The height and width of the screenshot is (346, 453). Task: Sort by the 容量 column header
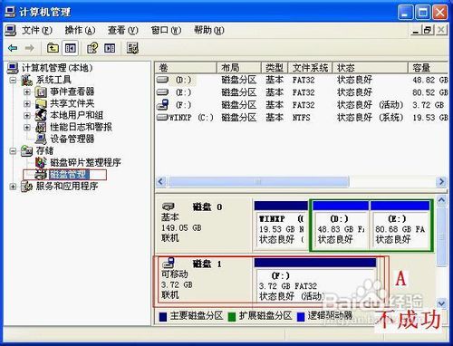429,68
